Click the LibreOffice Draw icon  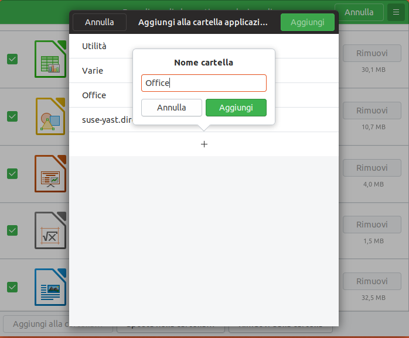[x=50, y=116]
